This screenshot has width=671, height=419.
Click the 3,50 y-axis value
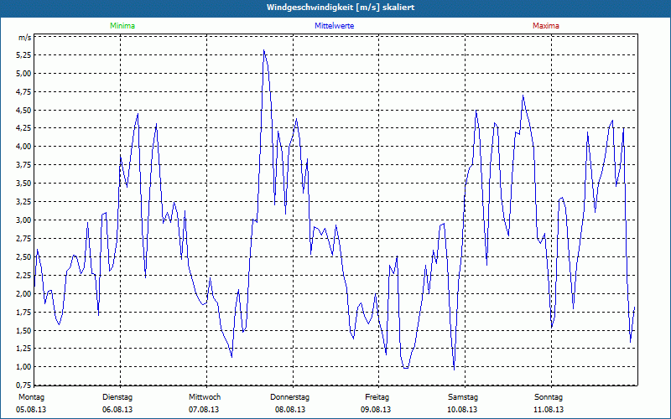[24, 184]
